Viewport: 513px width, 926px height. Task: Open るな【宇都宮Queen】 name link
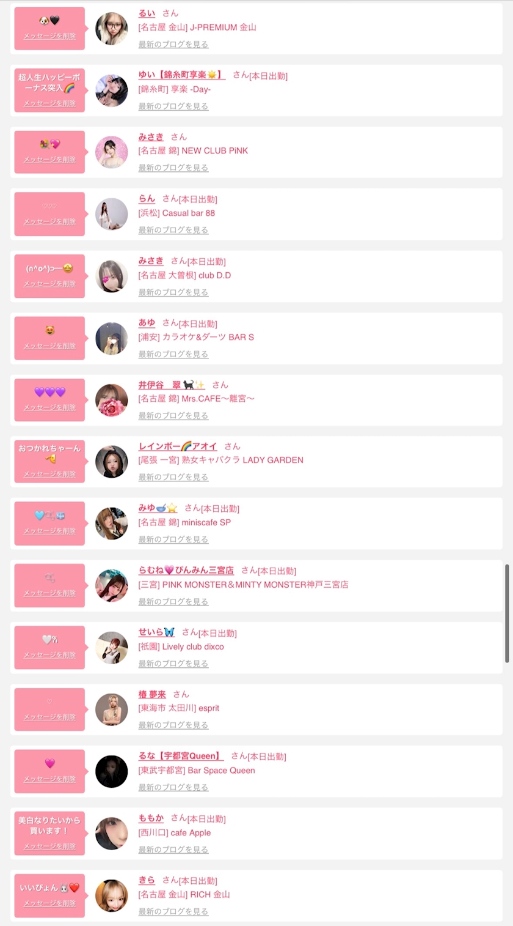click(x=181, y=756)
